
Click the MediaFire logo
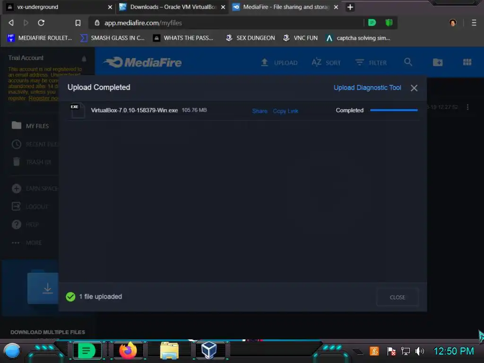tap(143, 62)
